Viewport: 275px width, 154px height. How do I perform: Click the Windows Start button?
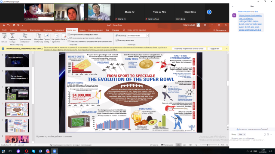pos(3,151)
